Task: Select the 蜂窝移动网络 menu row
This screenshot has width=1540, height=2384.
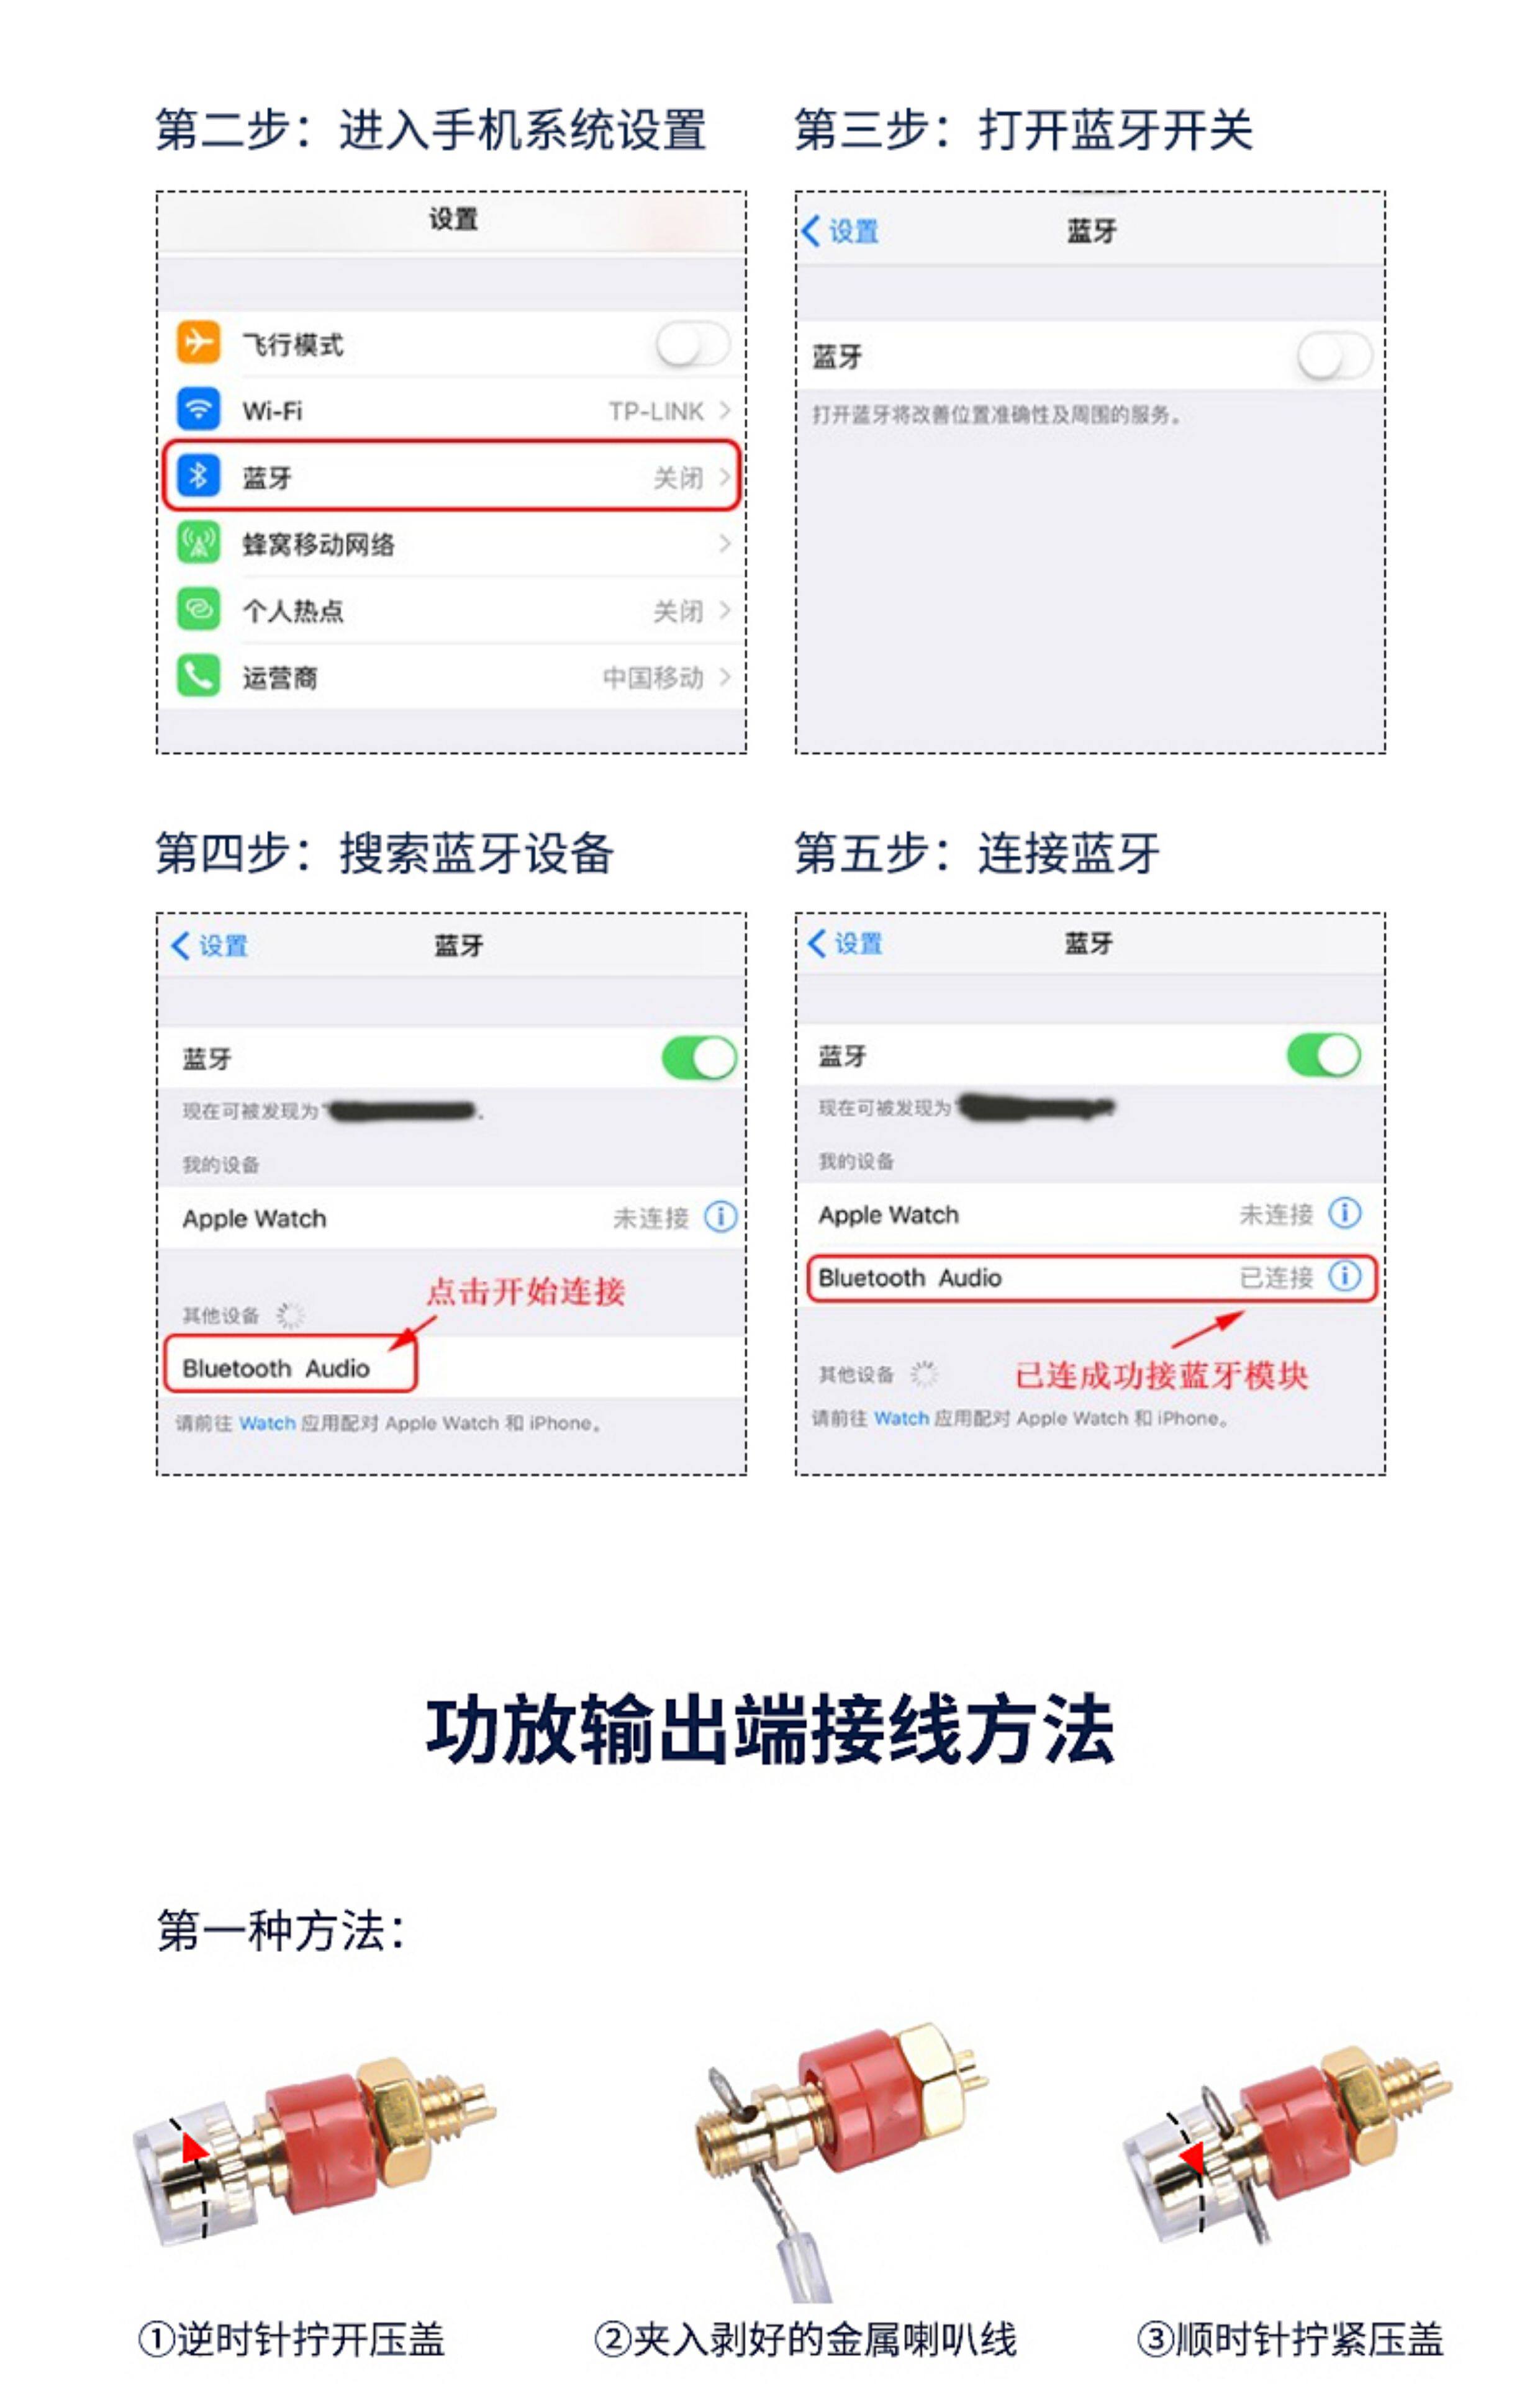Action: pos(451,543)
